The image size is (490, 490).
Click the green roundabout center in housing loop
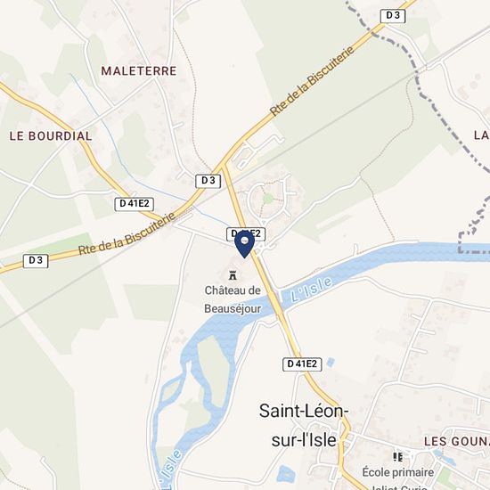(268, 199)
